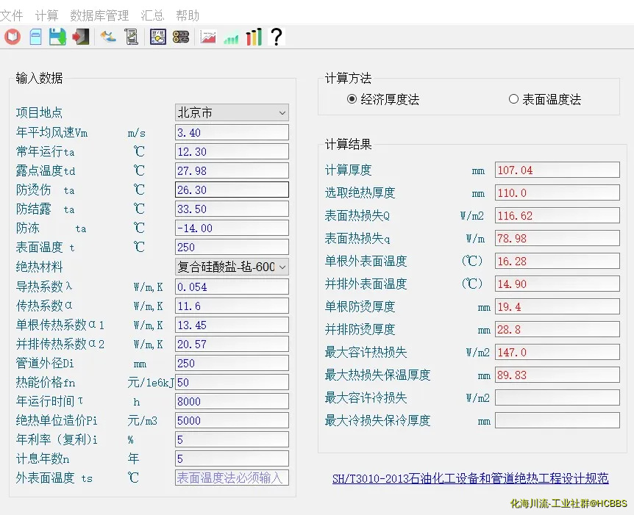Image resolution: width=634 pixels, height=515 pixels.
Task: Click the 露点温度td field with 27.98
Action: [232, 170]
